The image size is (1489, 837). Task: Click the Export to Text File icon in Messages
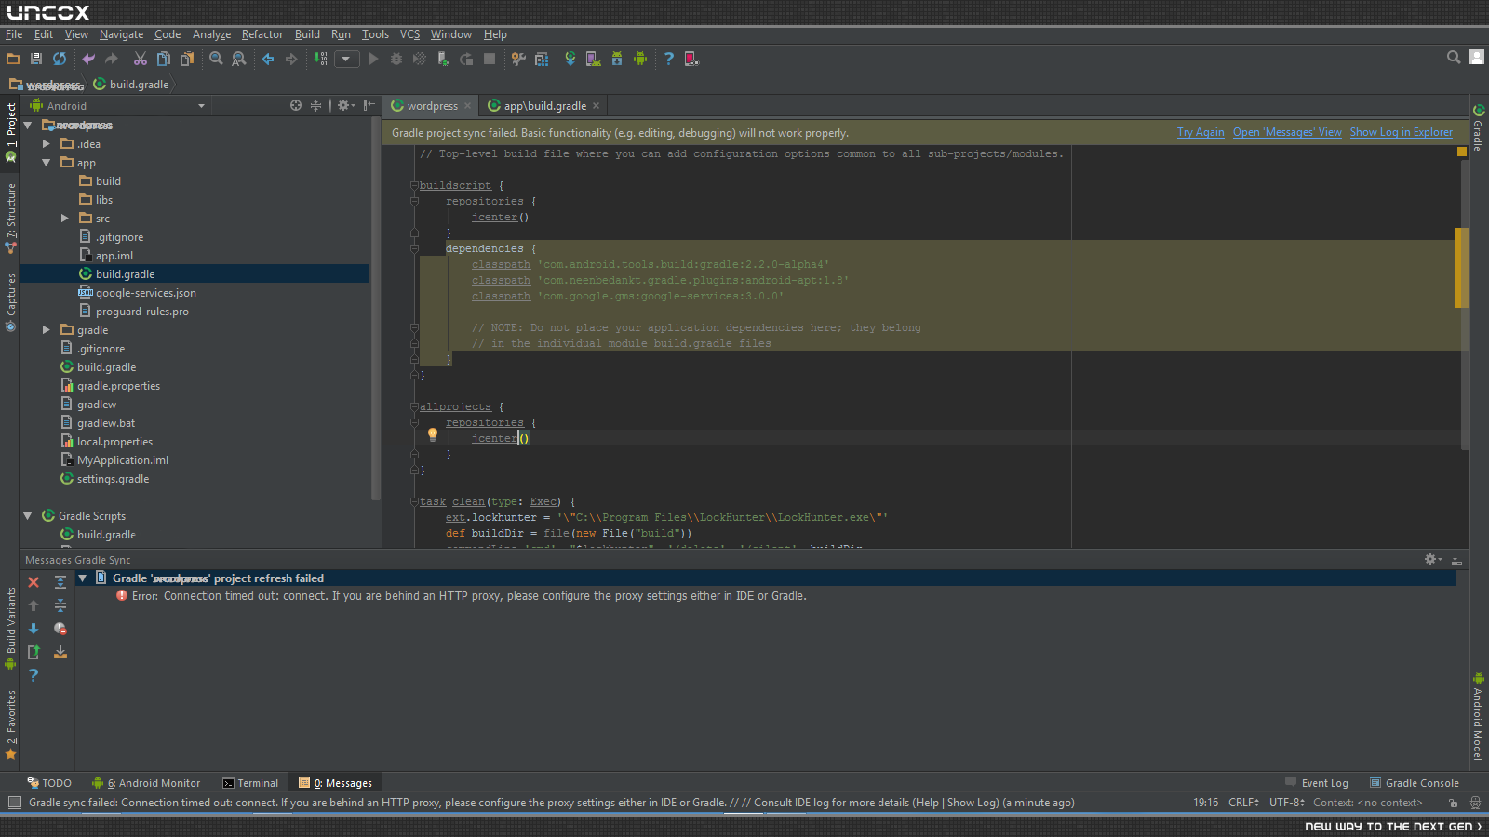pos(34,652)
